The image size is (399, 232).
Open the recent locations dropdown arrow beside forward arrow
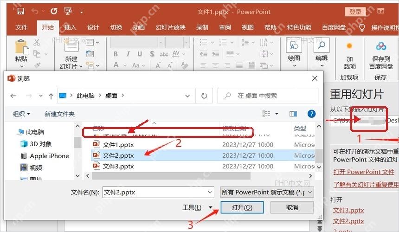[x=41, y=96]
